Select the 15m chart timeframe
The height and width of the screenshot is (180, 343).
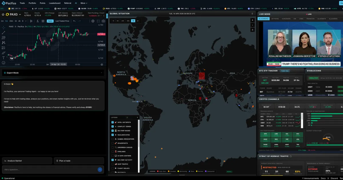[11, 21]
